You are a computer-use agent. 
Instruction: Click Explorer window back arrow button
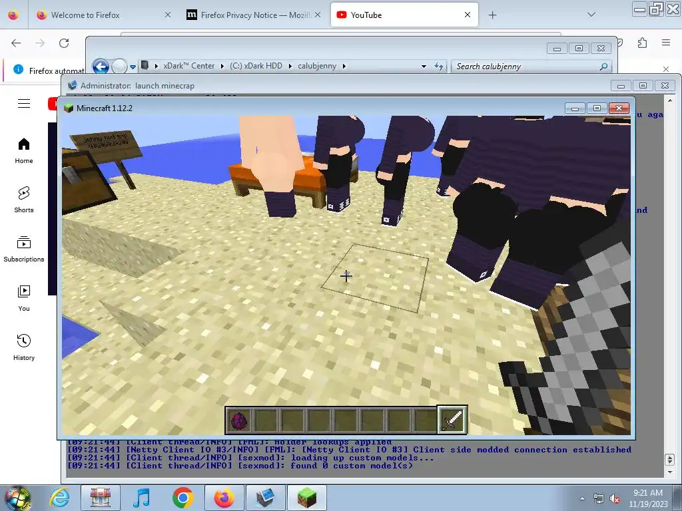101,67
